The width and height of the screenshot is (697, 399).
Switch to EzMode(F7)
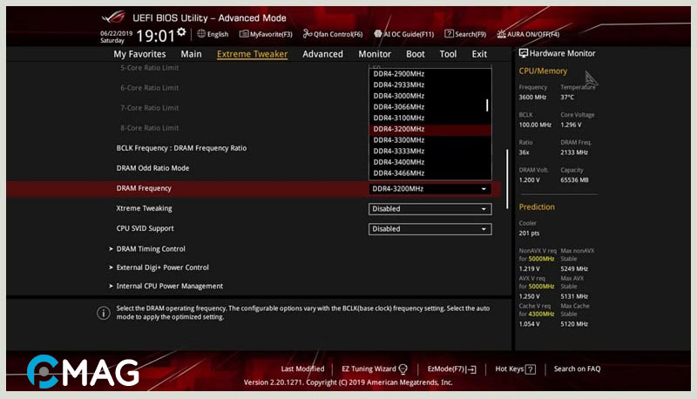tap(451, 369)
